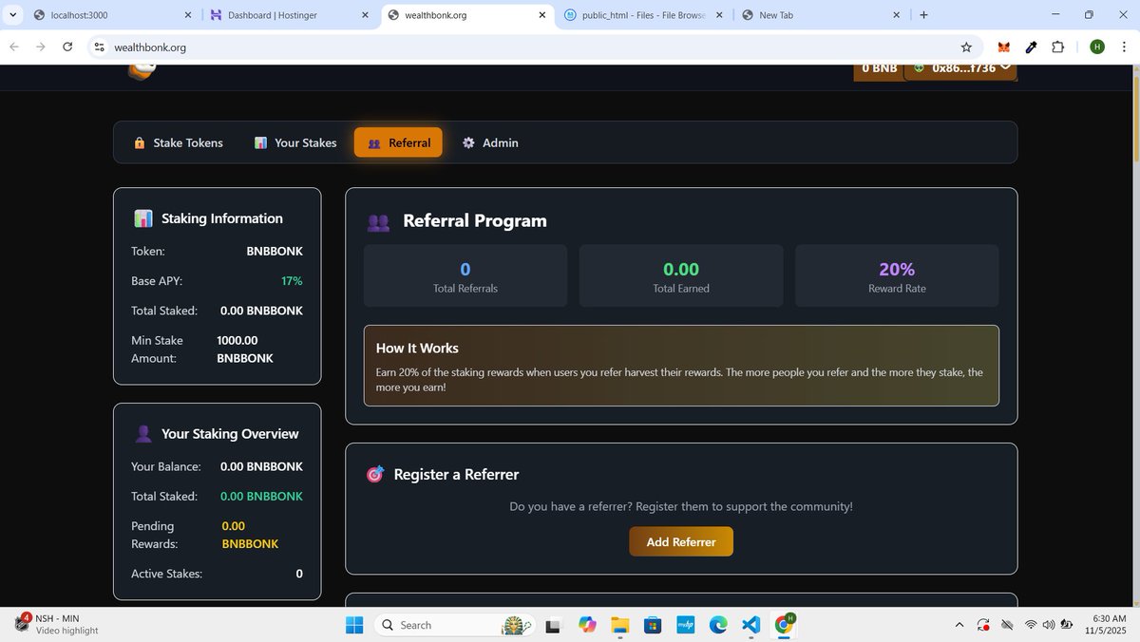Click the people icon beside Referral Program heading
Image resolution: width=1140 pixels, height=642 pixels.
click(x=378, y=220)
